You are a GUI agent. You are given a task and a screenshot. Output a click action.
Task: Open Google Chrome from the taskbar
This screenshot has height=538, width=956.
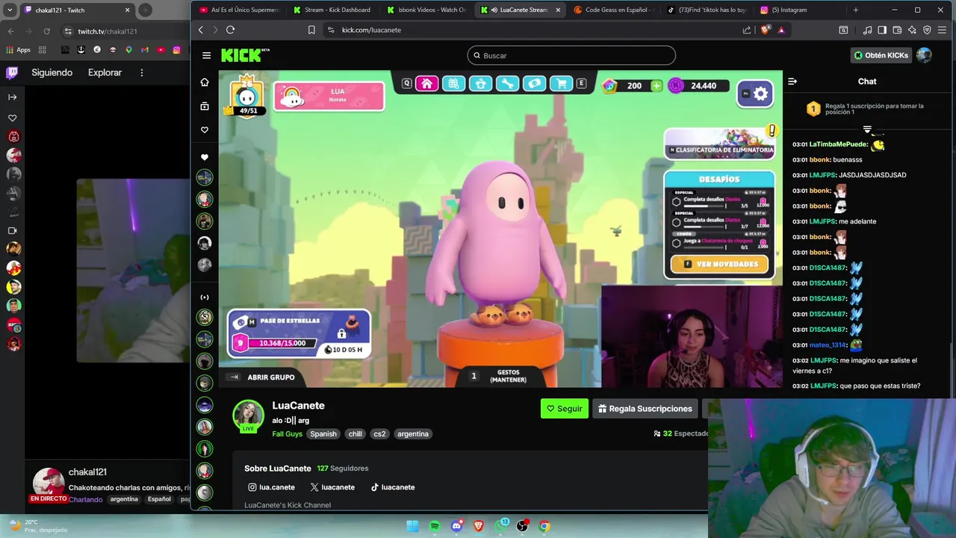(544, 526)
